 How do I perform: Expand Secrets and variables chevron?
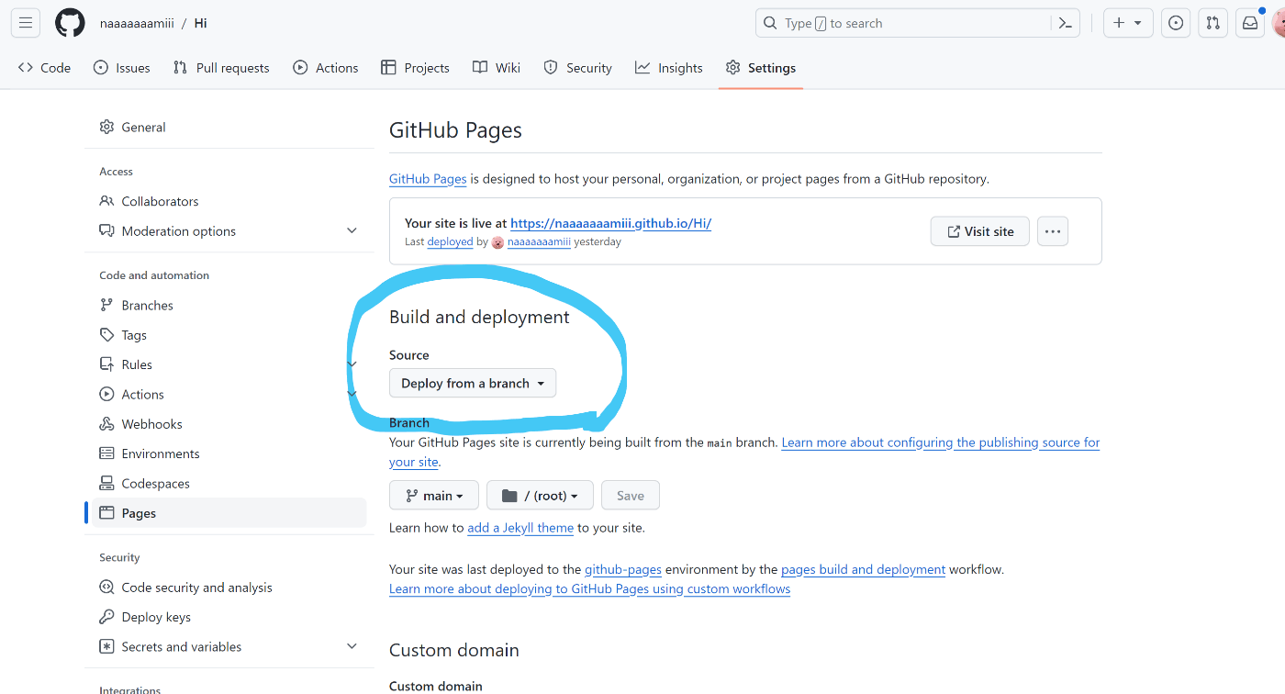point(352,646)
